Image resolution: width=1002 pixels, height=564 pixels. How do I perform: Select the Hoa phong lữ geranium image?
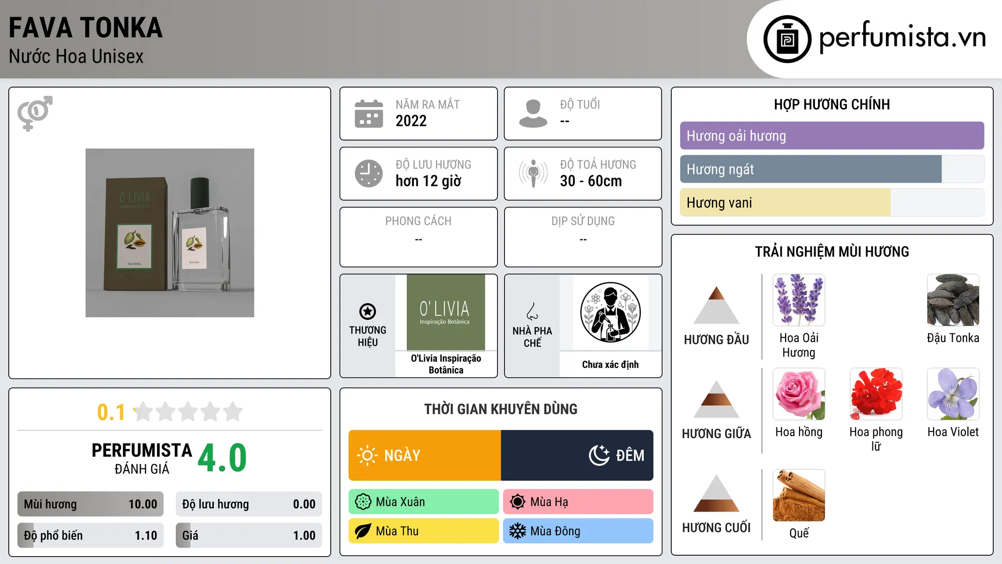click(876, 394)
